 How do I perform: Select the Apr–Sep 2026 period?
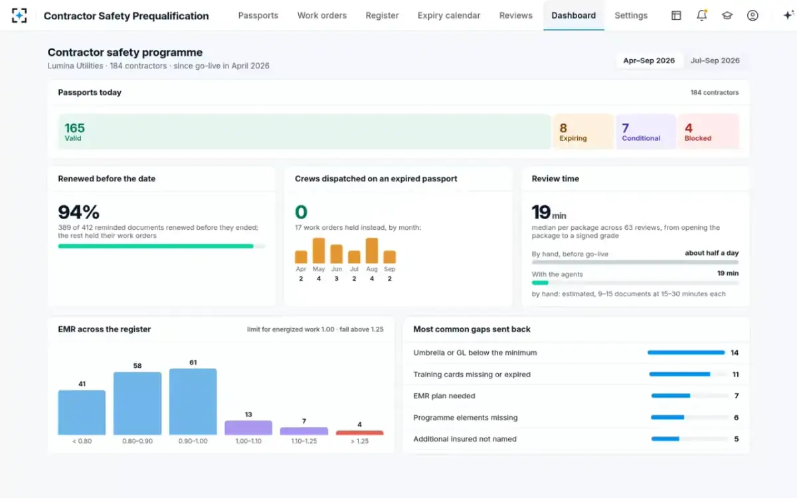[649, 60]
